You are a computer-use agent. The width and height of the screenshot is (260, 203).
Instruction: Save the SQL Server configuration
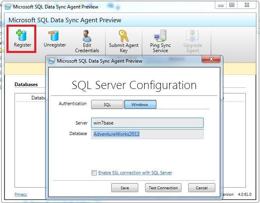(125, 188)
